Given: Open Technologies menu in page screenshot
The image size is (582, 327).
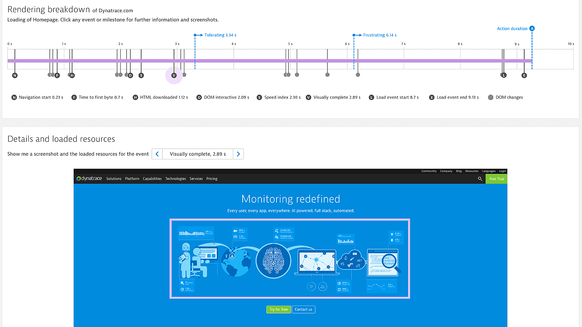Looking at the screenshot, I should [175, 179].
